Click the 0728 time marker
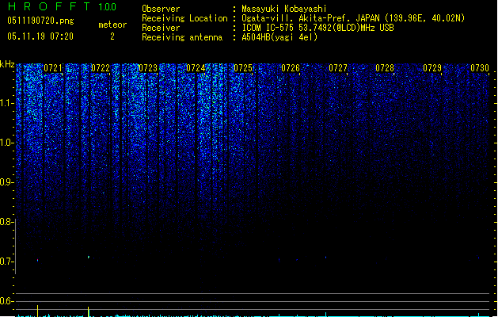Screen dimensions: 498x317 click(385, 68)
